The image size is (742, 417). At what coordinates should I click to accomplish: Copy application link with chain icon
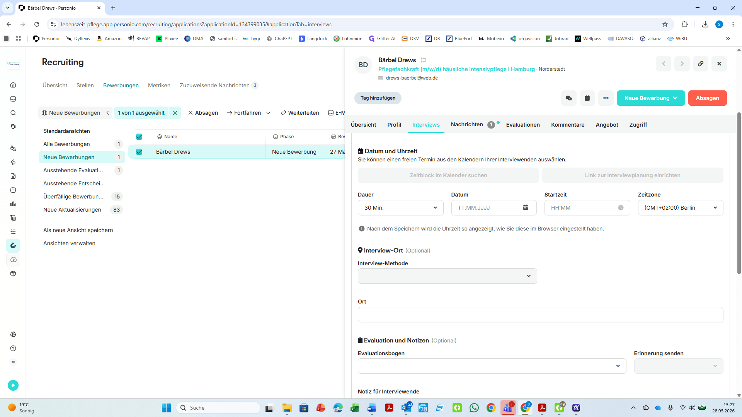click(x=701, y=64)
